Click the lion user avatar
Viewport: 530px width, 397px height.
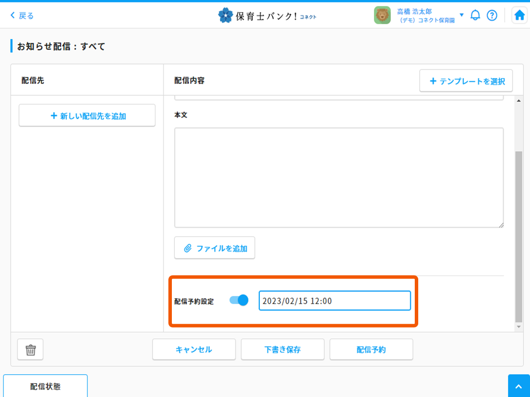tap(382, 15)
